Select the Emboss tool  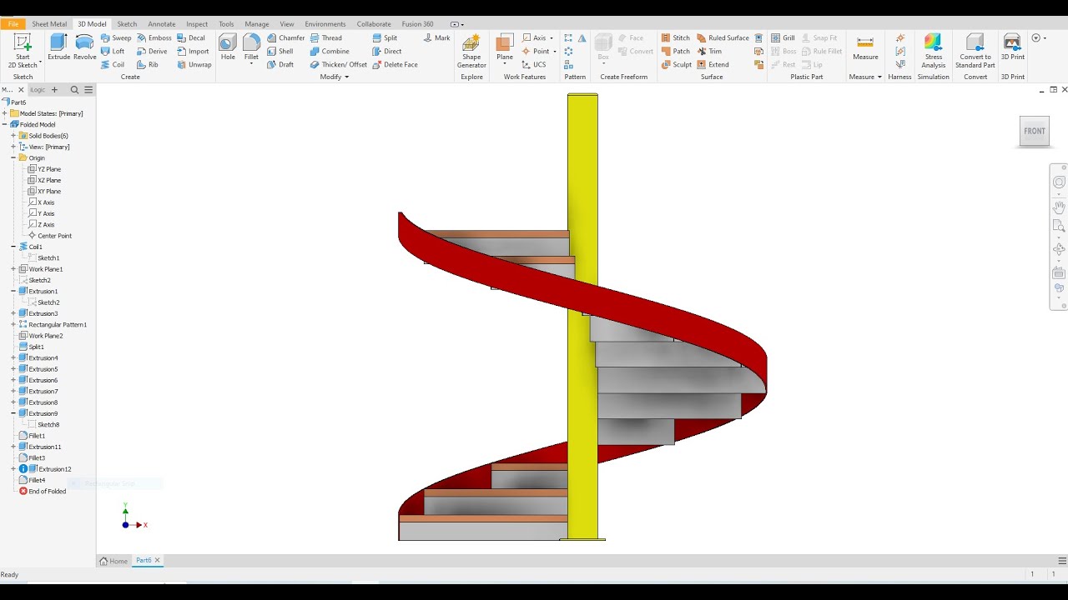tap(154, 37)
